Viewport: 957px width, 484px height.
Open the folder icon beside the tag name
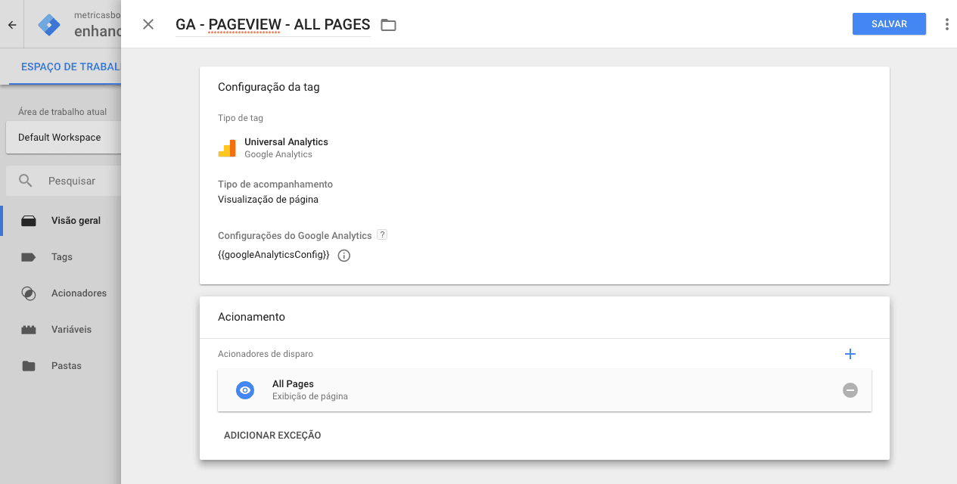point(388,24)
